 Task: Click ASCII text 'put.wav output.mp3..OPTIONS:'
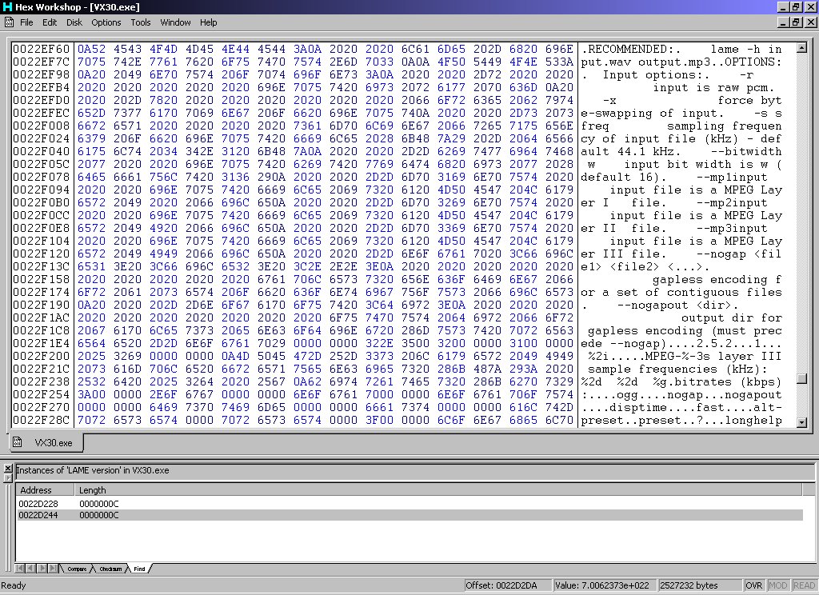(681, 62)
